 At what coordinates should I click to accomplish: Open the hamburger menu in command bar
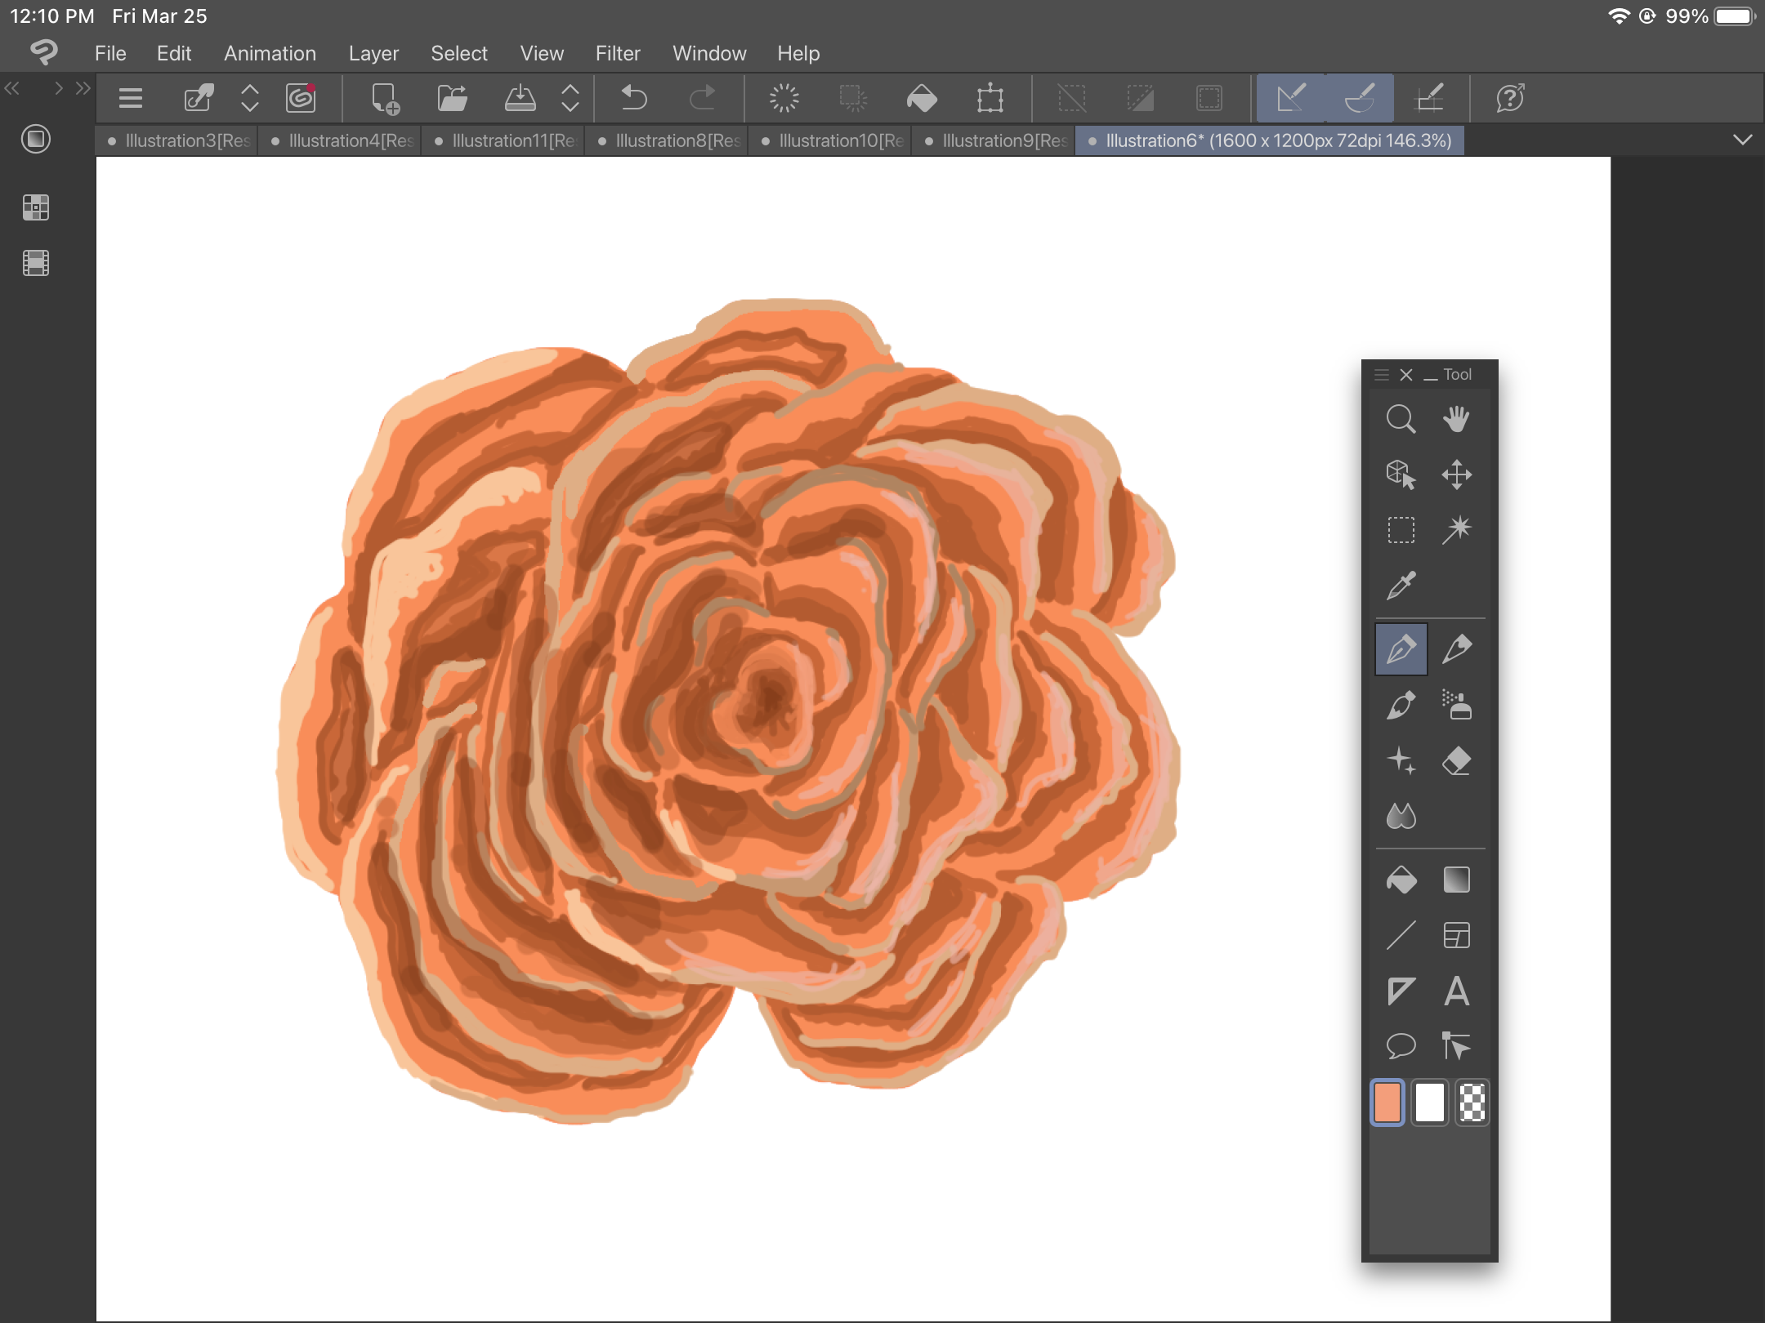[131, 98]
